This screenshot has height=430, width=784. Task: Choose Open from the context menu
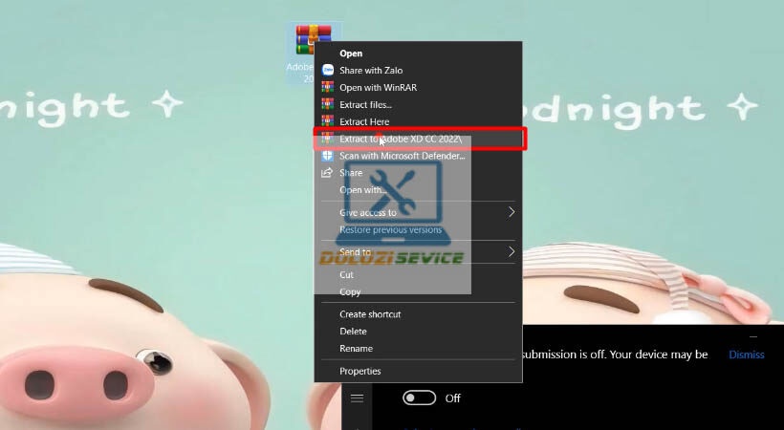click(418, 53)
